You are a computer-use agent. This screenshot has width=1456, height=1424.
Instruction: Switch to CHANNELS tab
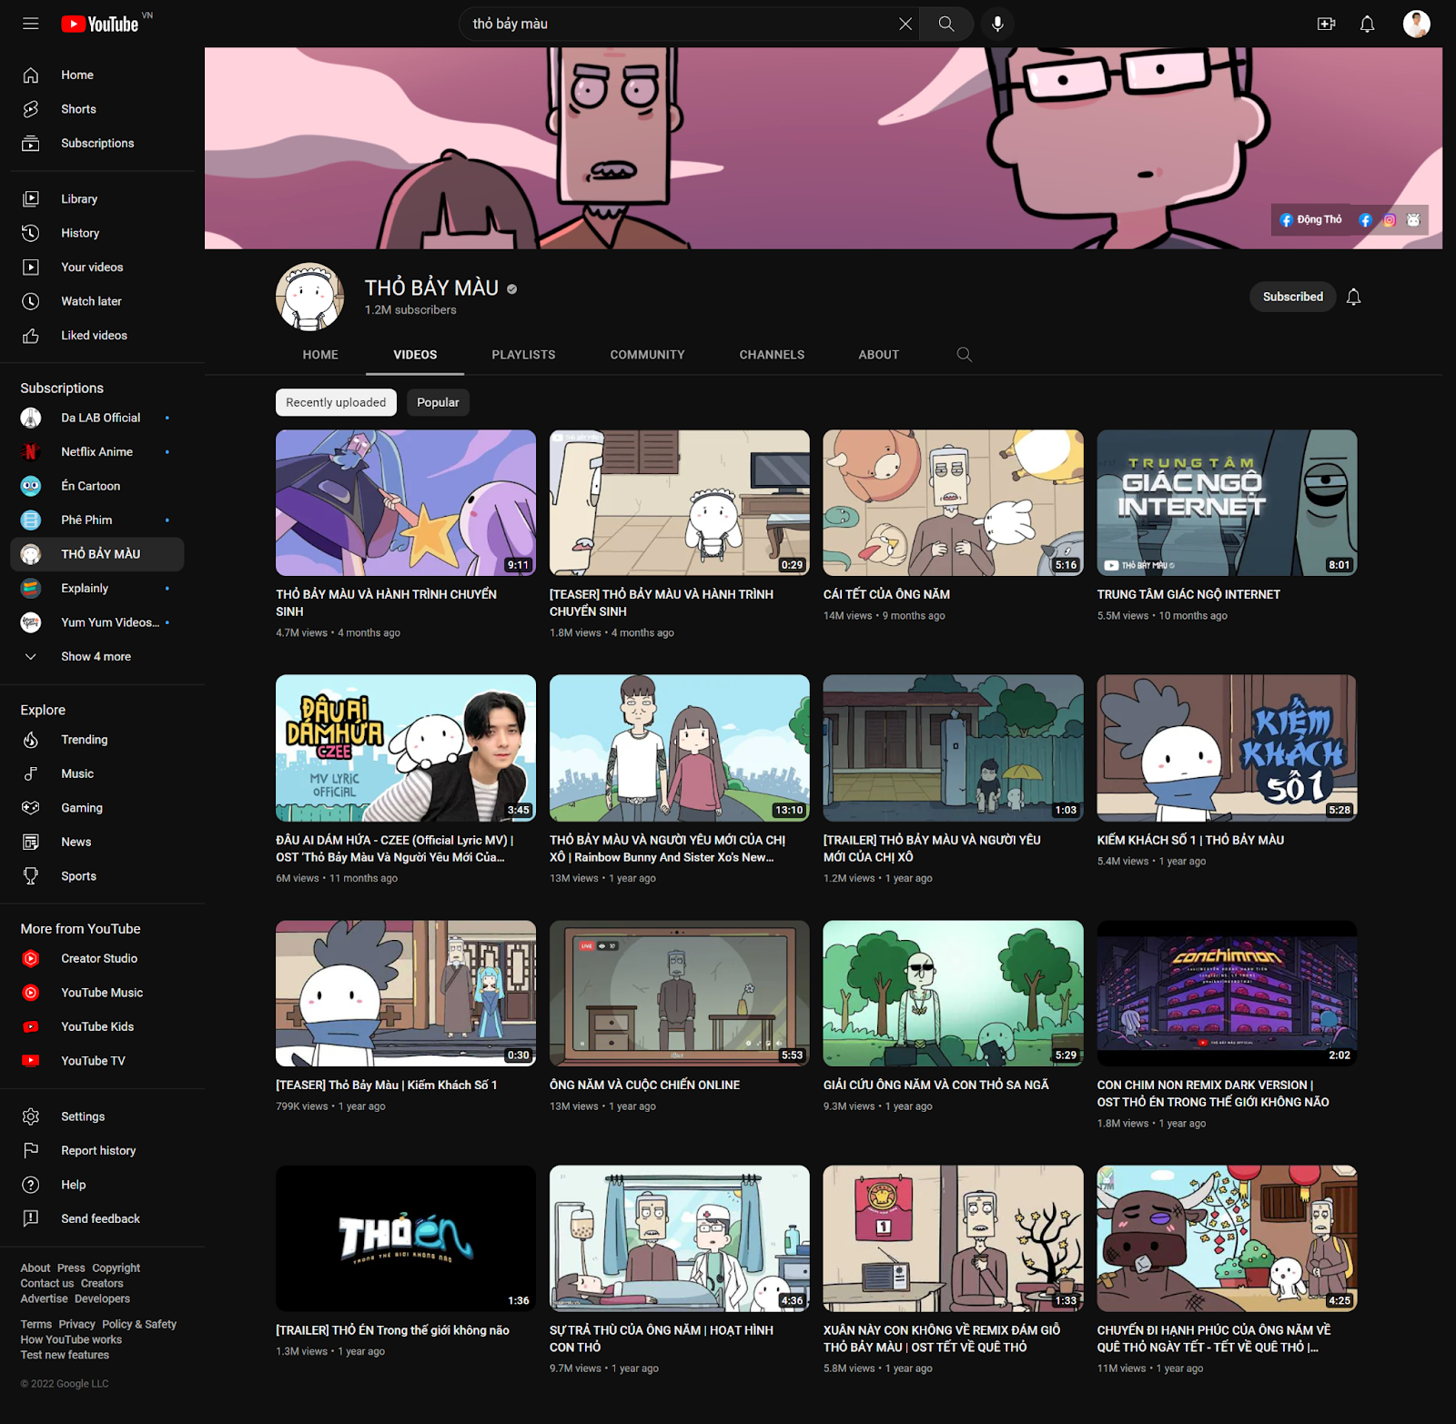click(772, 355)
